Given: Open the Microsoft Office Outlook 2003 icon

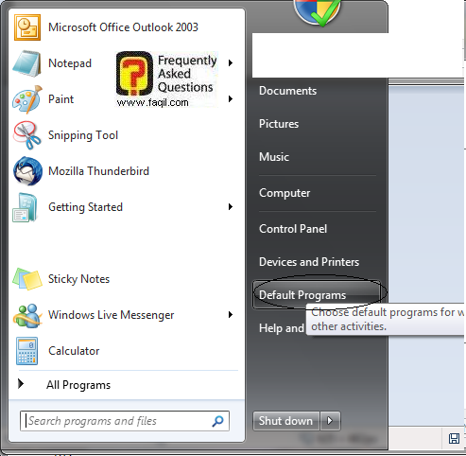Looking at the screenshot, I should tap(27, 27).
